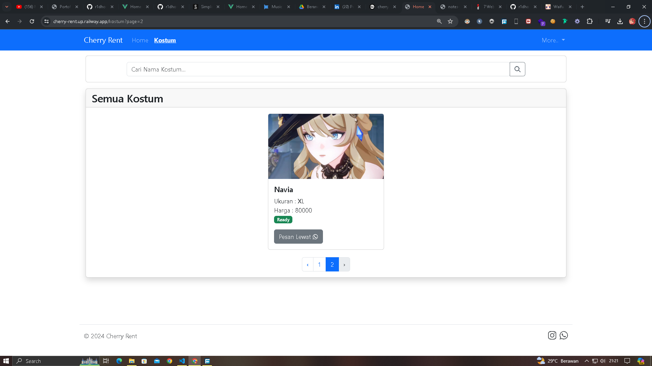This screenshot has width=652, height=366.
Task: Click the volume icon in system tray
Action: click(x=603, y=361)
